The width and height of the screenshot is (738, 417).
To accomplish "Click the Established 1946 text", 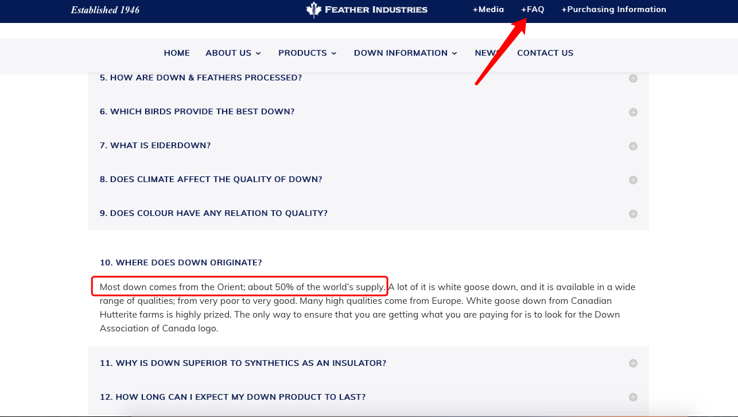I will [x=105, y=10].
